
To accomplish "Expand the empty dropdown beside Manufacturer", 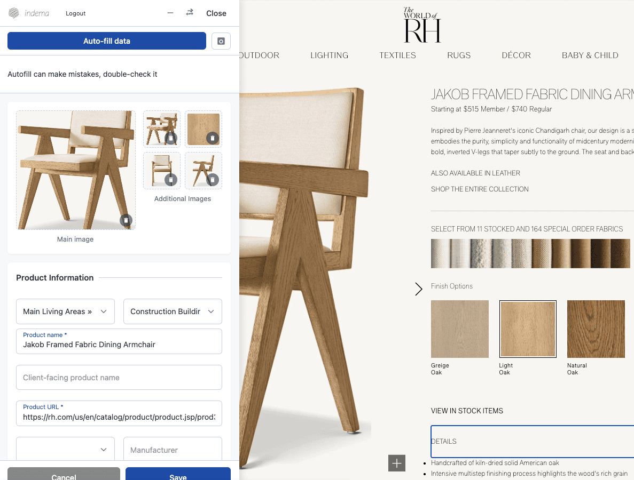I will [x=65, y=449].
